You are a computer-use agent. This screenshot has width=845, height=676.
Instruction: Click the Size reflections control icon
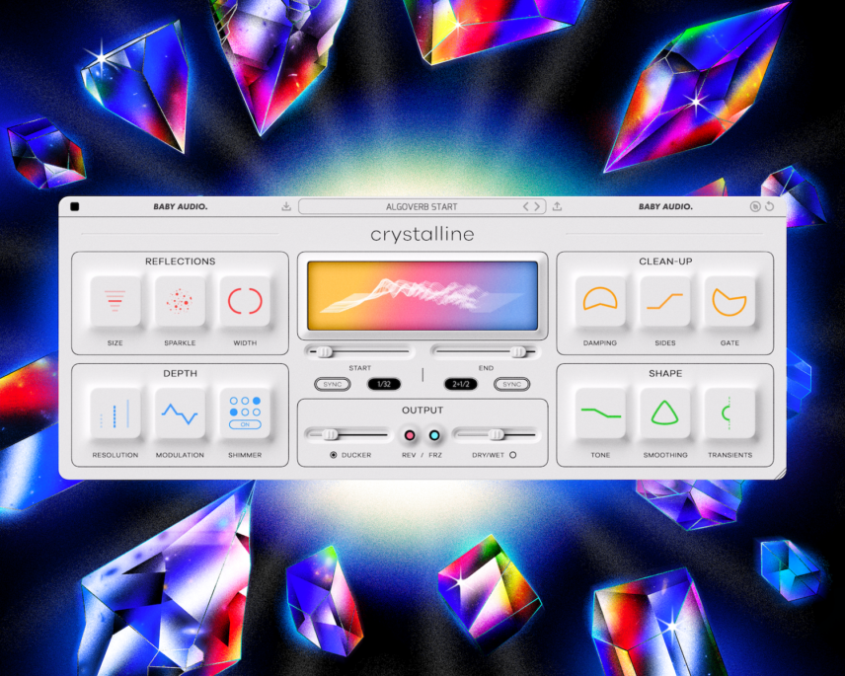(115, 301)
